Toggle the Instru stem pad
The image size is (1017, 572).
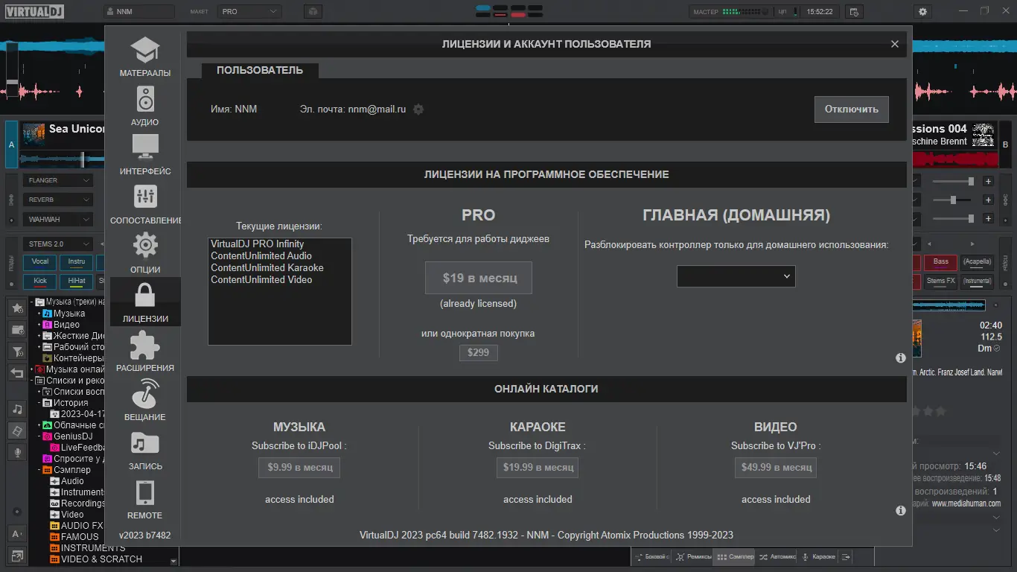77,261
